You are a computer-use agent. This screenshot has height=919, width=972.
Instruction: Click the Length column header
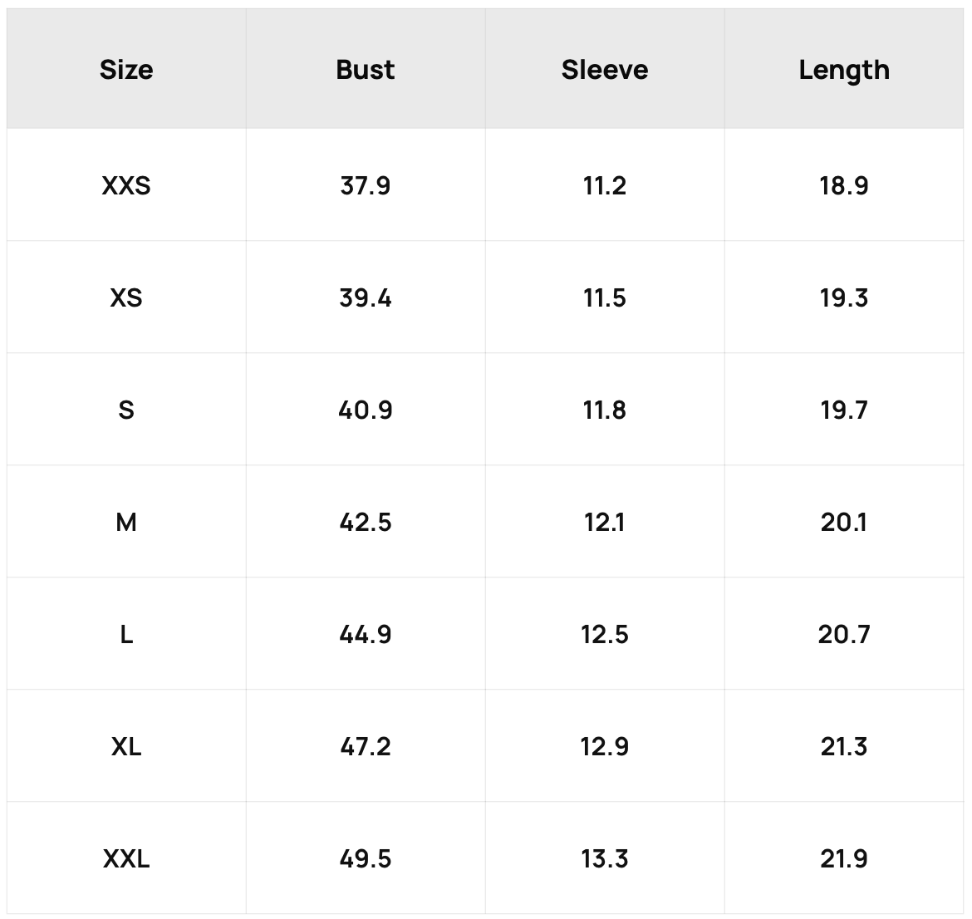pos(844,70)
